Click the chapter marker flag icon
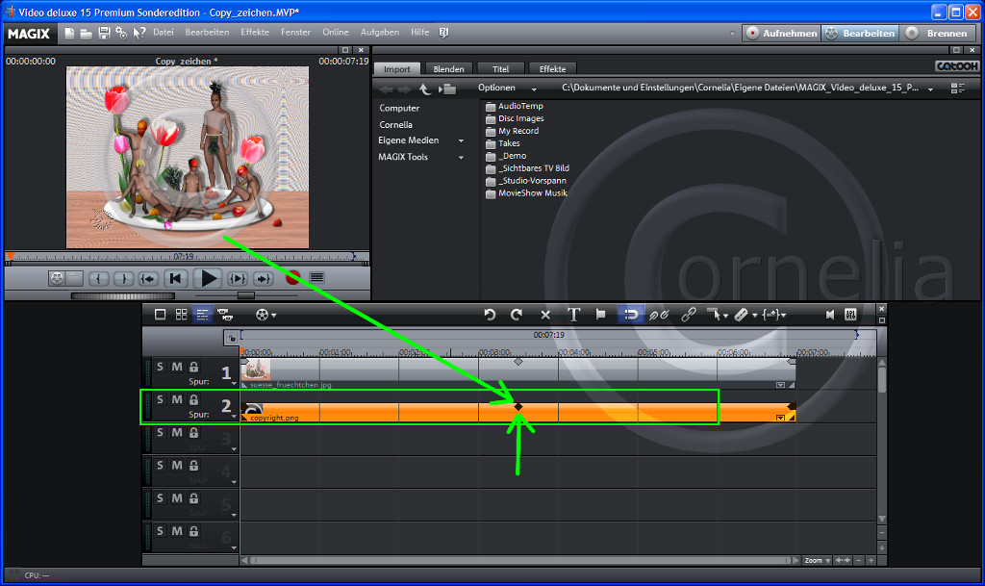This screenshot has width=985, height=586. [x=601, y=315]
